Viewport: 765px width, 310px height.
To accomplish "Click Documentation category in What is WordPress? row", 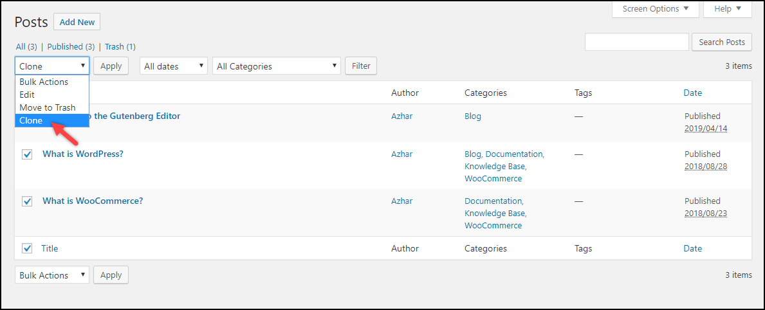I will (x=513, y=154).
